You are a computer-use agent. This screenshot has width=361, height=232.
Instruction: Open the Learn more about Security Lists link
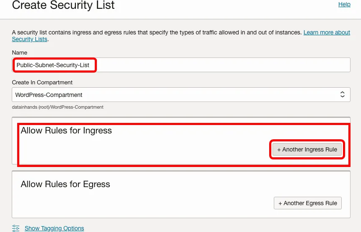point(327,32)
